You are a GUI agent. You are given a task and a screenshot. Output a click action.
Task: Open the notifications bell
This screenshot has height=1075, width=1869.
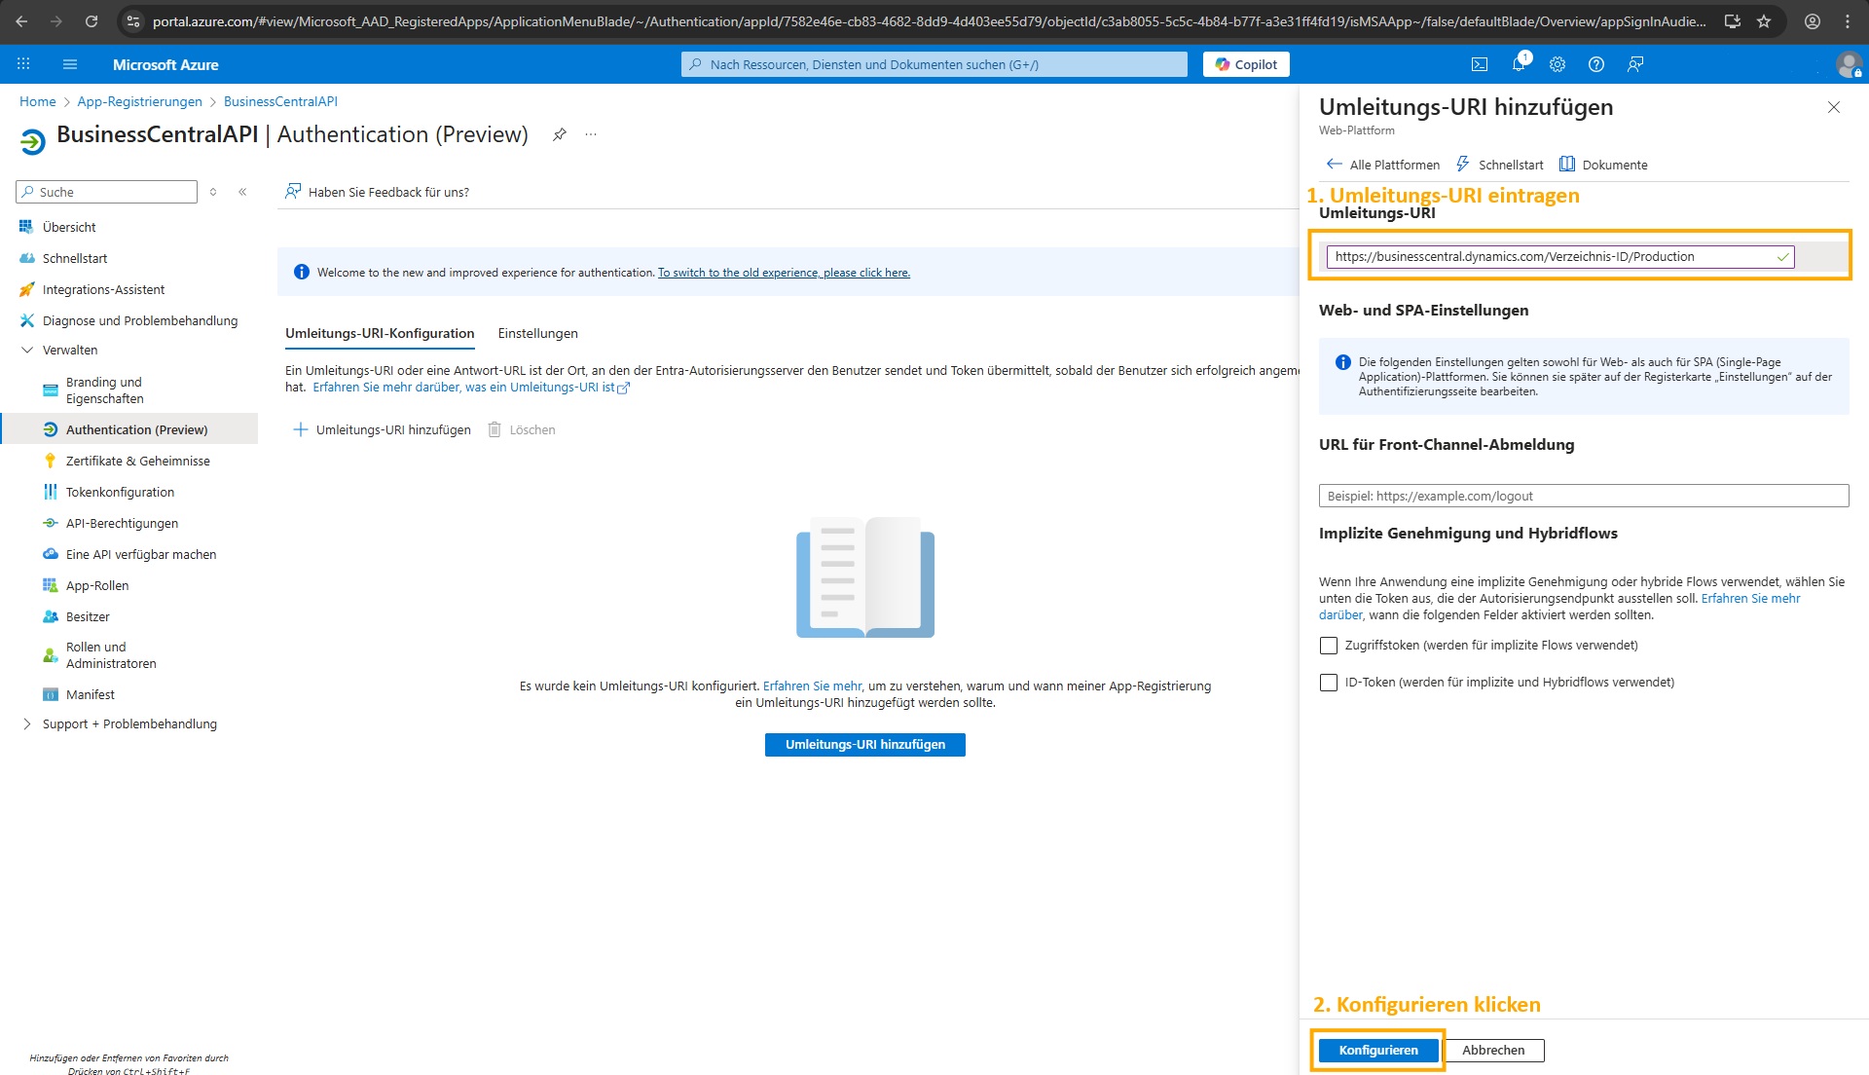point(1519,64)
